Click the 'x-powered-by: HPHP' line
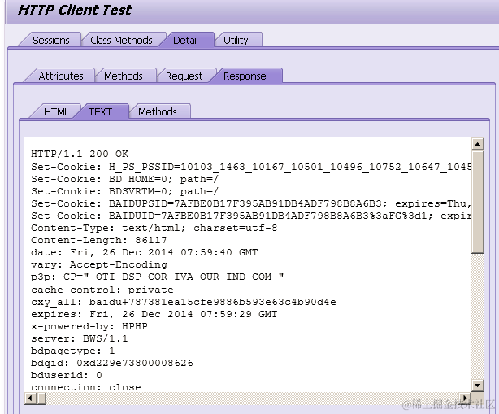 (89, 326)
